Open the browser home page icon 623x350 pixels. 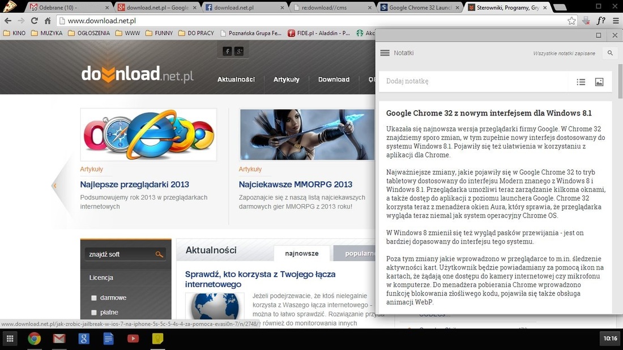pos(48,20)
